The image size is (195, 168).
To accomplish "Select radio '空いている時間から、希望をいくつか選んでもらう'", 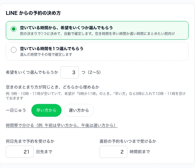I will click(14, 29).
